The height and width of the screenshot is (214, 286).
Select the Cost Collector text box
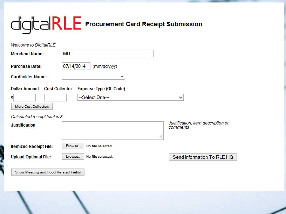pyautogui.click(x=55, y=98)
